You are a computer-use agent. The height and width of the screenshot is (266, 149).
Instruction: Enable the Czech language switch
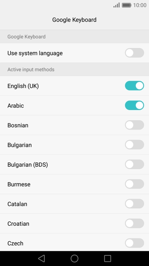point(135,243)
